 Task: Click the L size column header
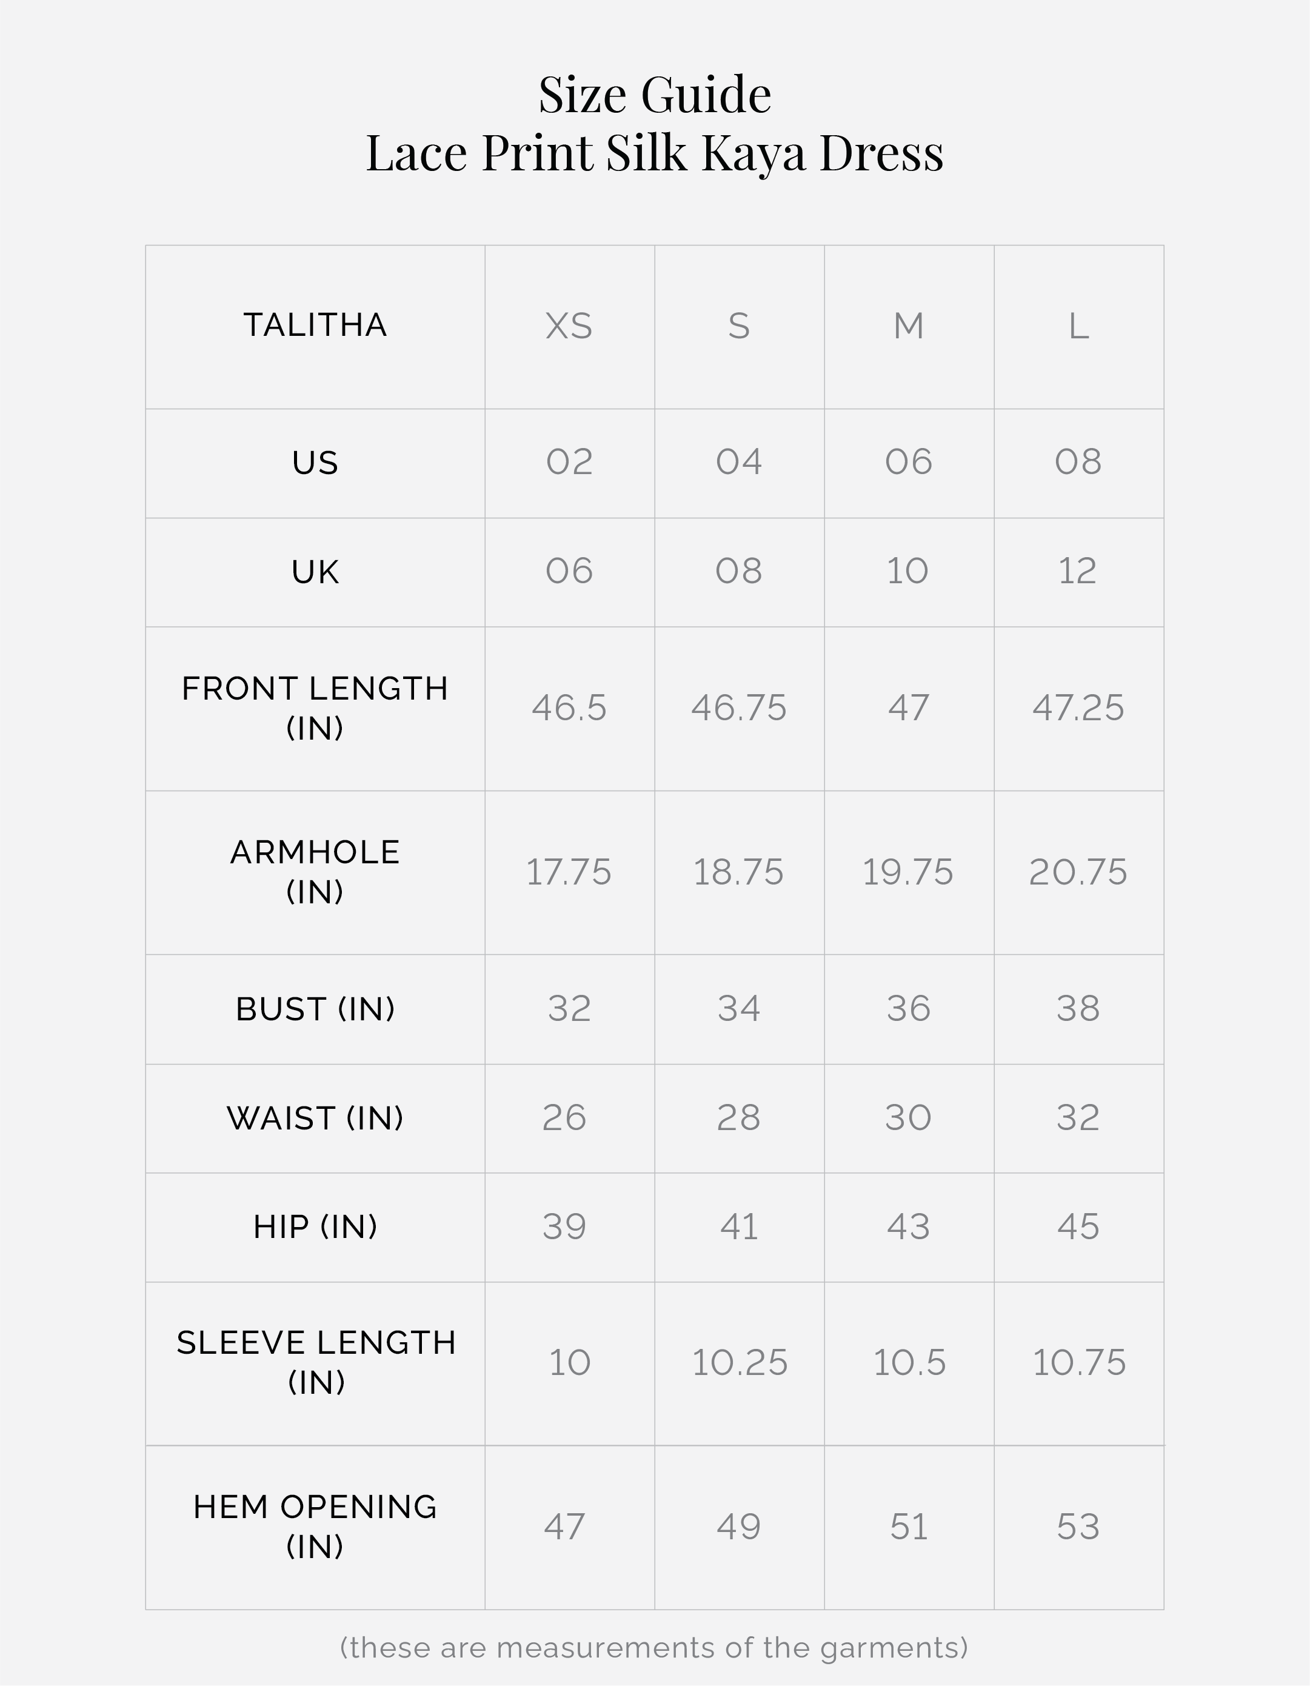click(1078, 327)
